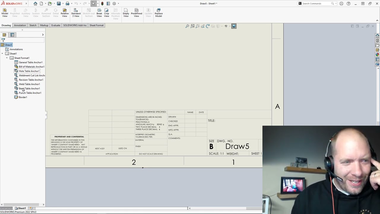
Task: Select the Crop View tool
Action: (x=107, y=13)
